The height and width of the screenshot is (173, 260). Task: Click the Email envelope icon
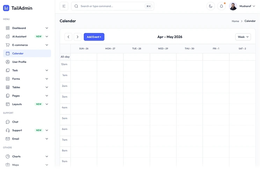[x=8, y=139]
